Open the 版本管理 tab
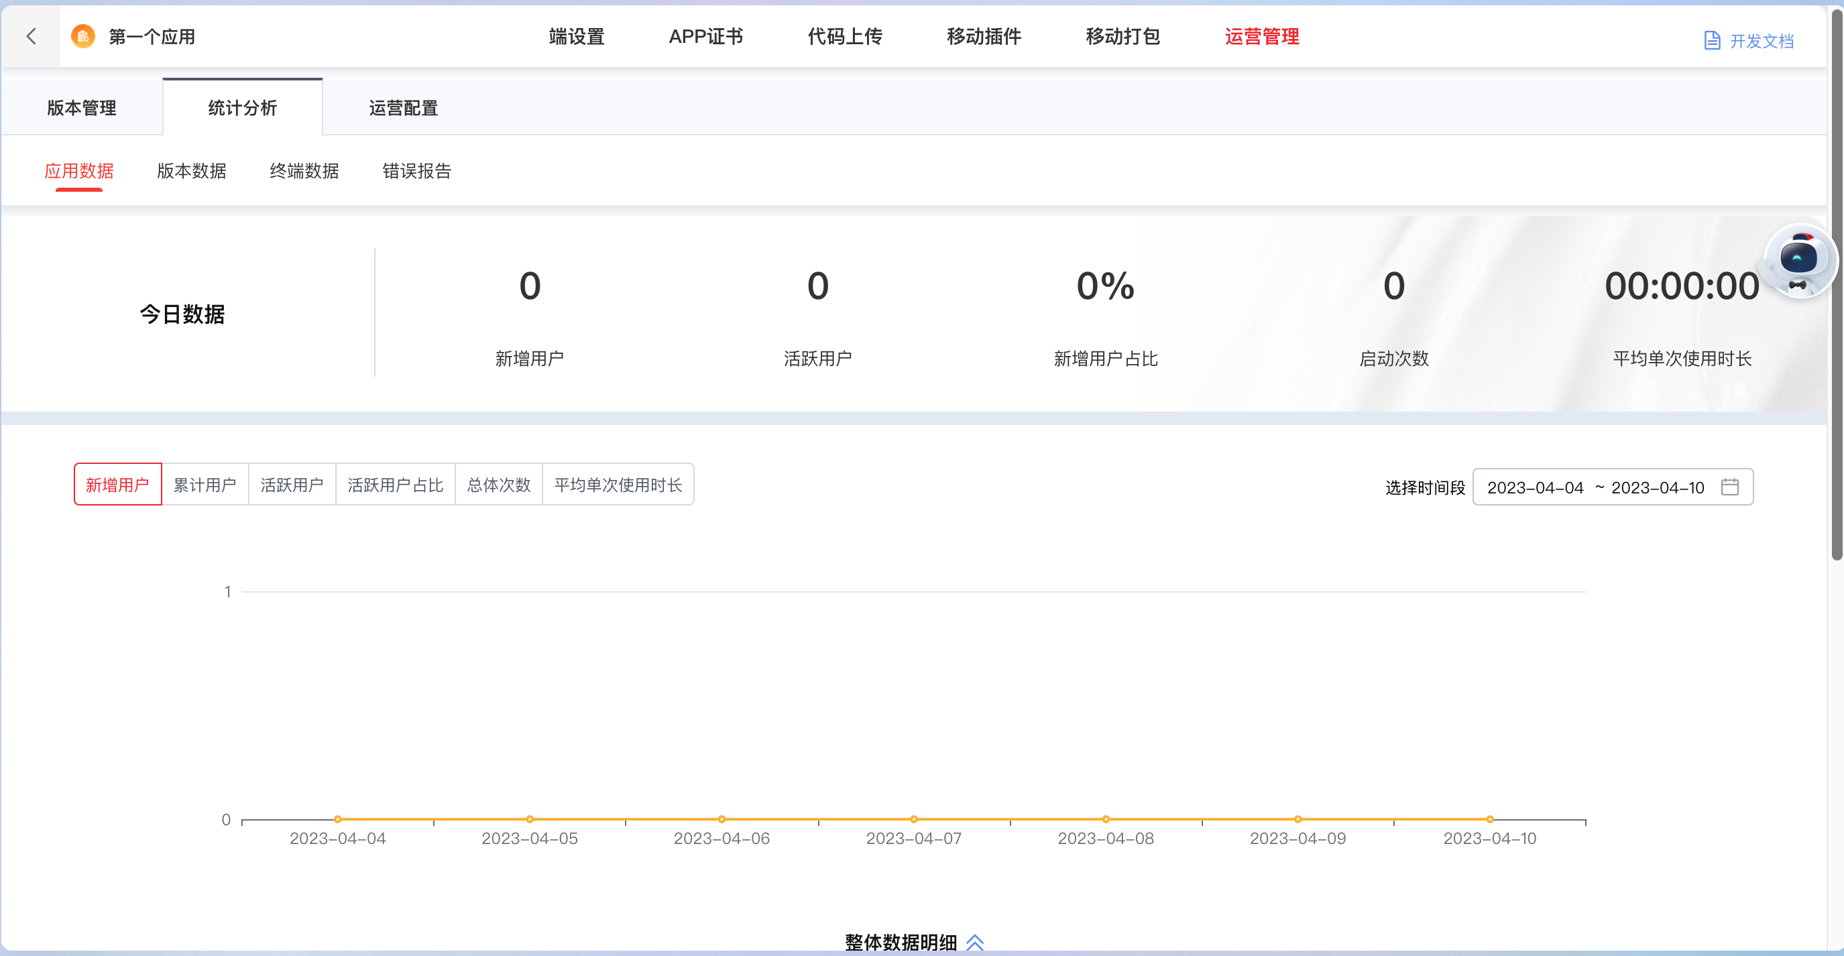 pos(82,108)
